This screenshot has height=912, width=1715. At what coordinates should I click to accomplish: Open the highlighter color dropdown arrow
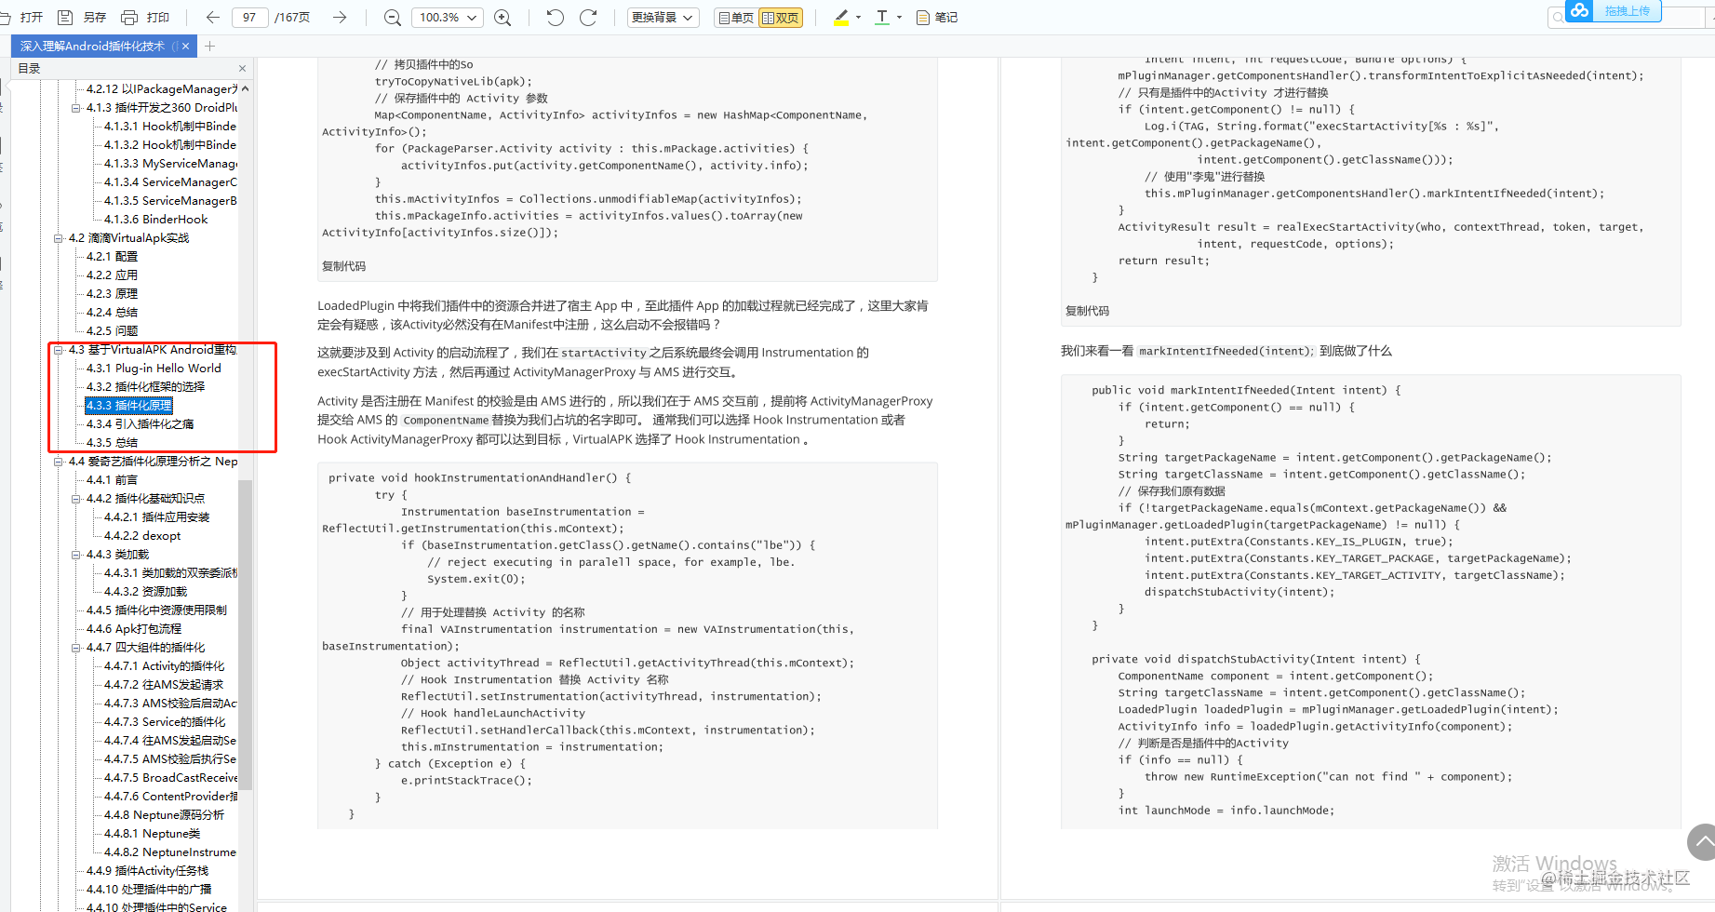[858, 17]
